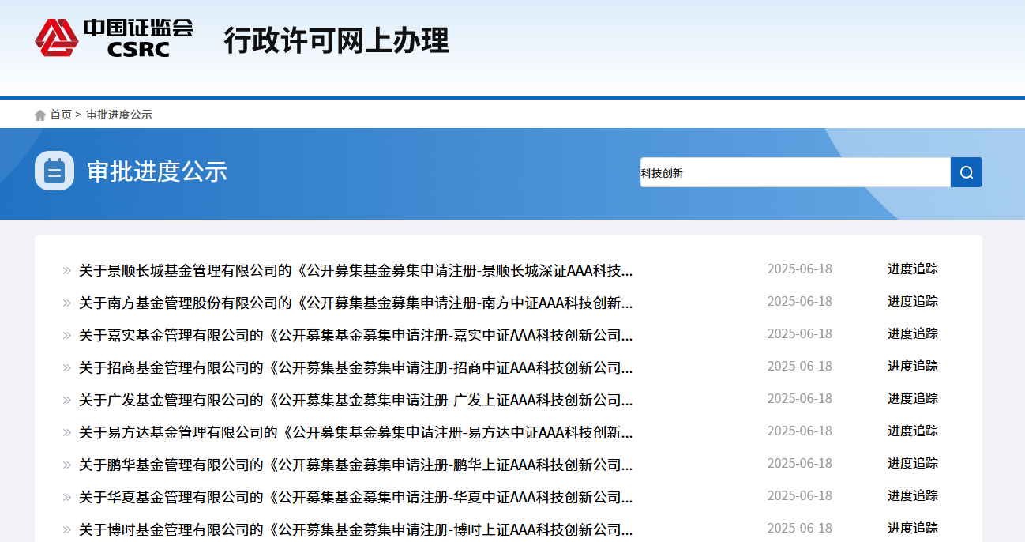Open the 首页 breadcrumb link
Viewport: 1025px width, 542px height.
click(61, 115)
